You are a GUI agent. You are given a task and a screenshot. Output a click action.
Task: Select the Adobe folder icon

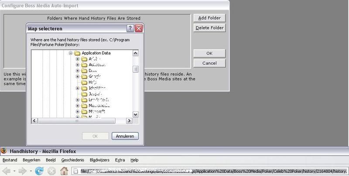tap(84, 59)
